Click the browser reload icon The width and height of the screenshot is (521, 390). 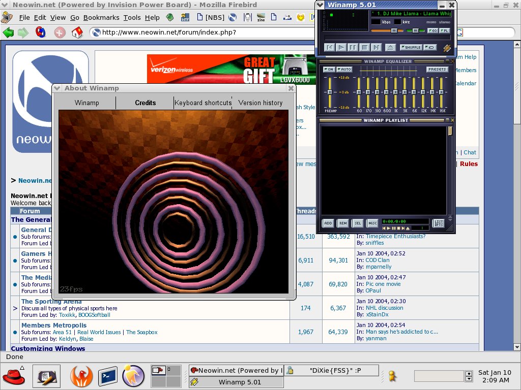[x=41, y=32]
